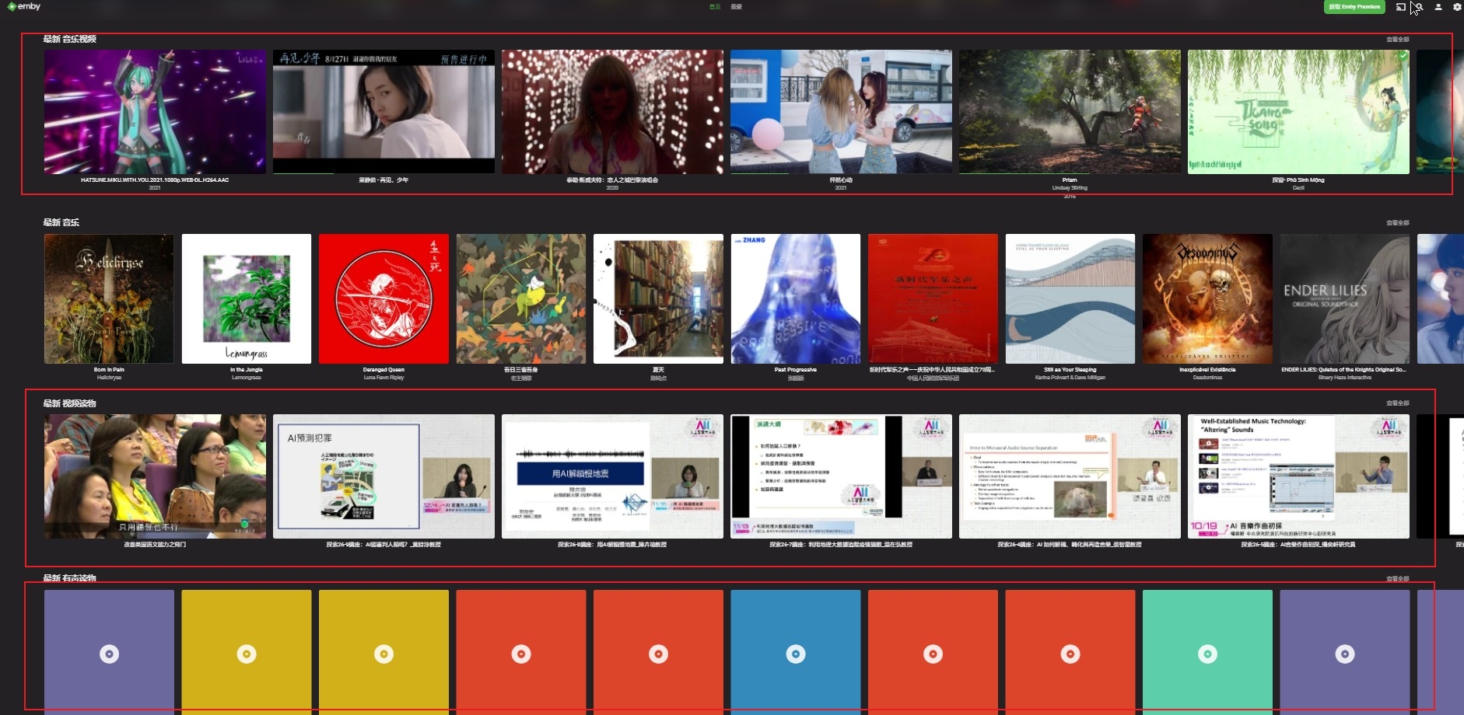1464x715 pixels.
Task: Click 查看全部 for the 最新 音乐视频 section
Action: pos(1397,40)
